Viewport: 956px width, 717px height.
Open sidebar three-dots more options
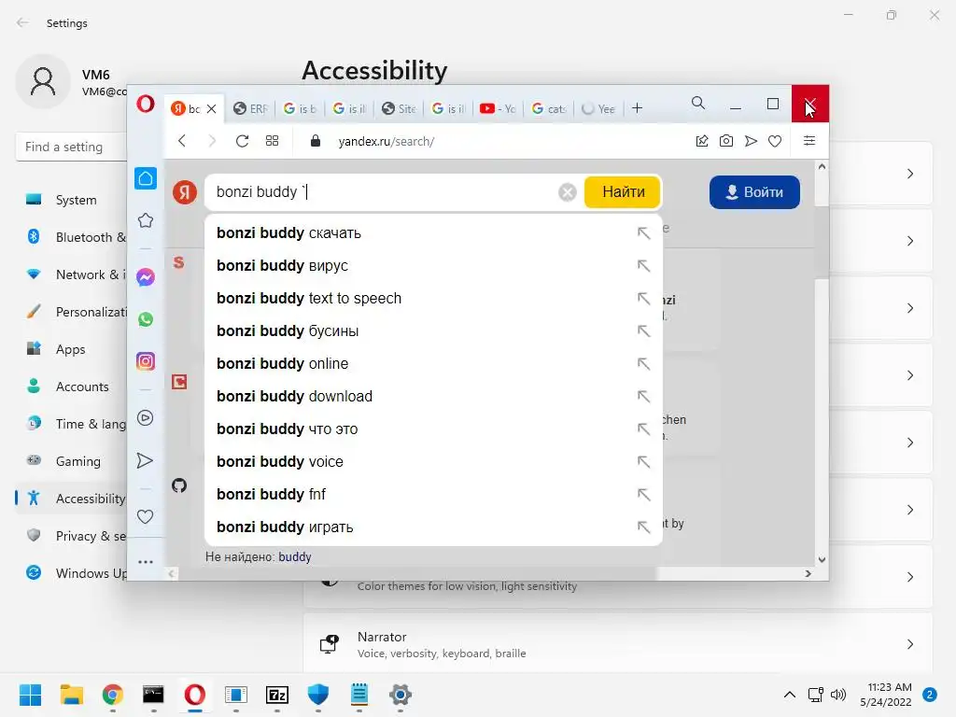point(145,562)
